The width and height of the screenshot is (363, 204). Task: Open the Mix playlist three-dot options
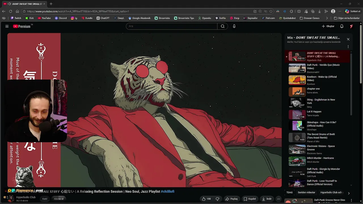coord(348,47)
